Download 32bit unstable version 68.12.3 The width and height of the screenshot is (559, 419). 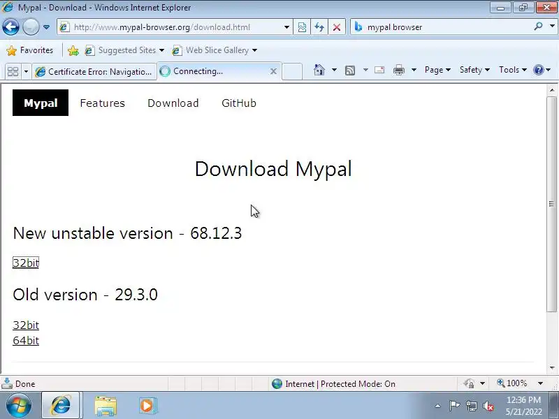point(26,263)
